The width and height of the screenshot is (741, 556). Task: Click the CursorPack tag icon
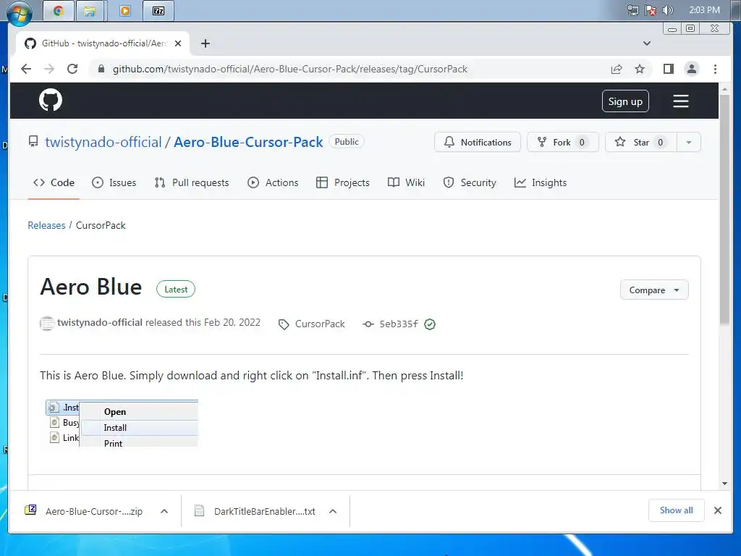284,324
